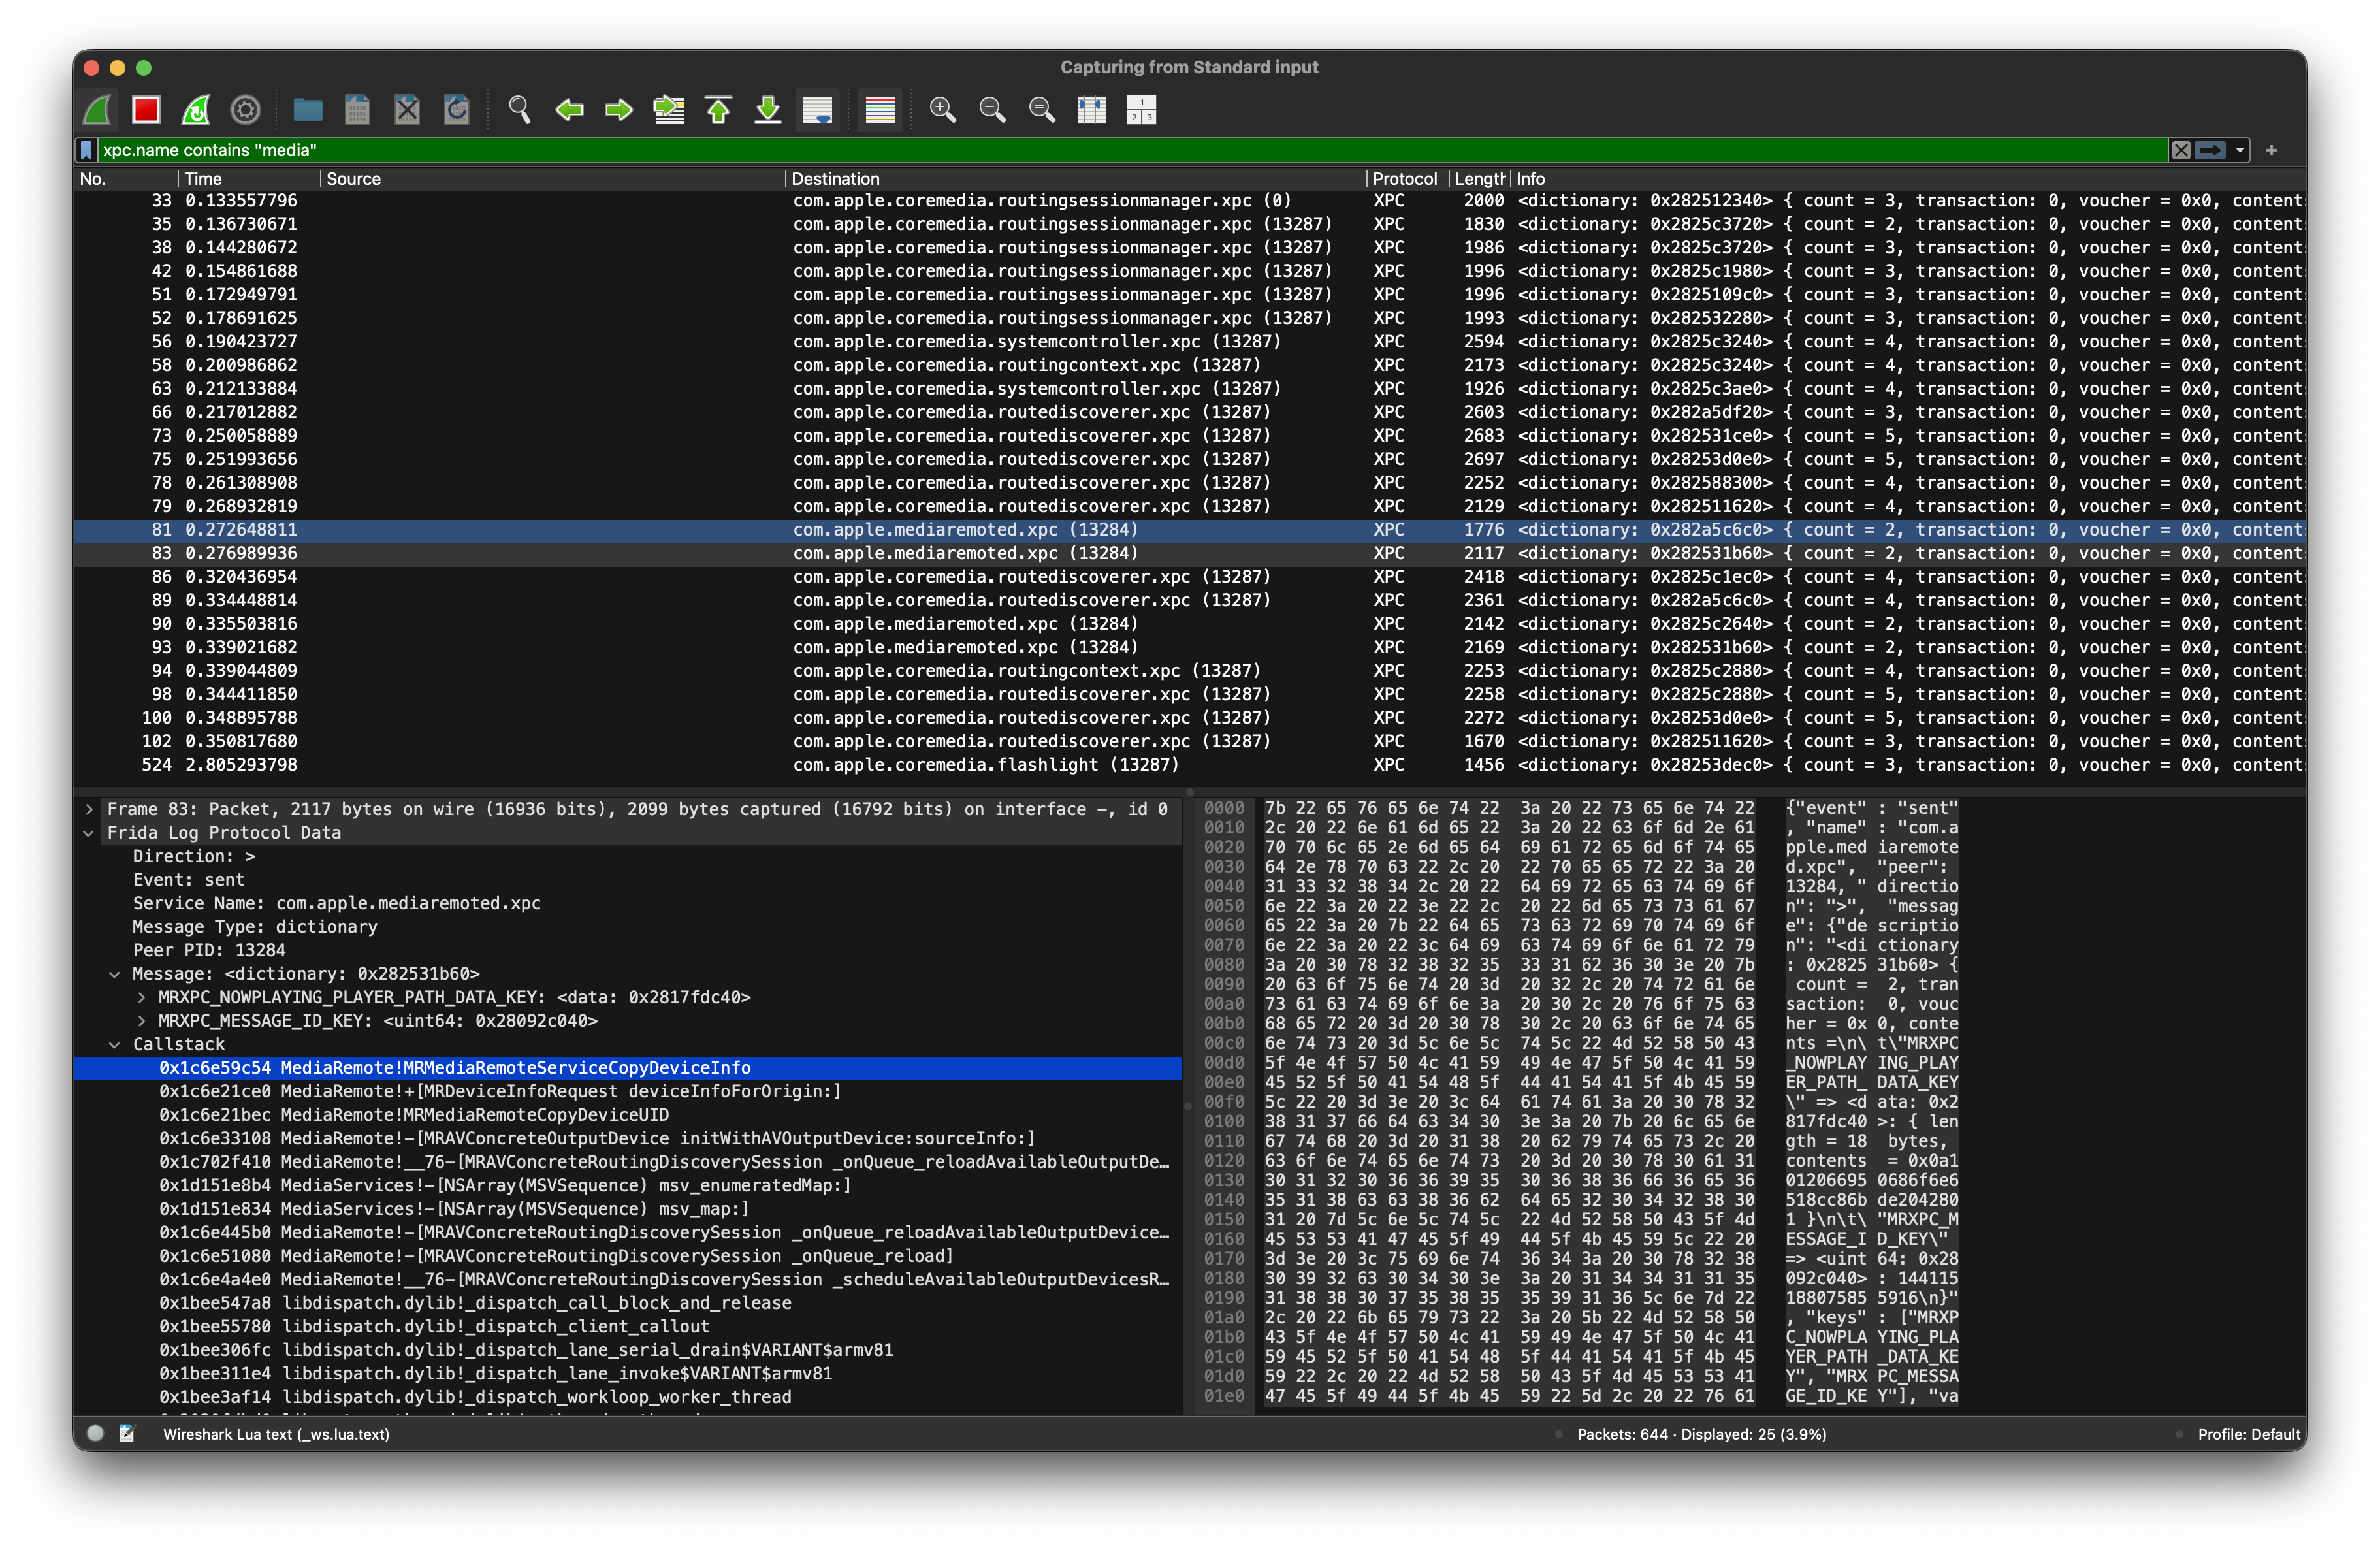Select the Peer PID: 13284 line
This screenshot has width=2380, height=1548.
pos(628,950)
